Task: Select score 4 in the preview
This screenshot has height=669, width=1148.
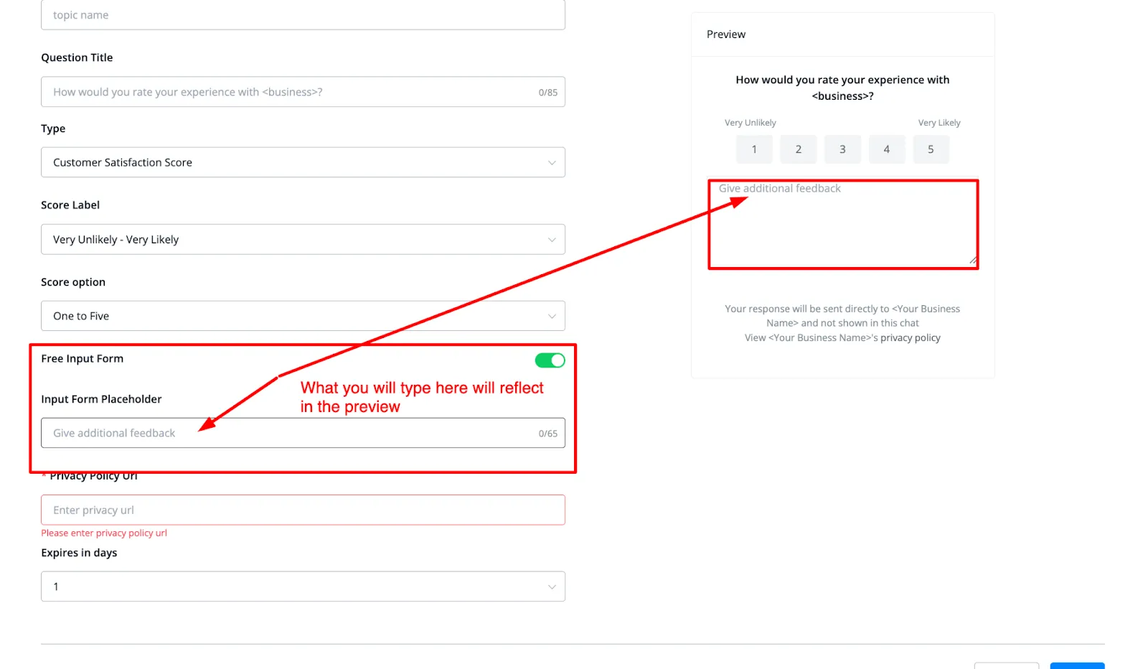Action: point(887,149)
